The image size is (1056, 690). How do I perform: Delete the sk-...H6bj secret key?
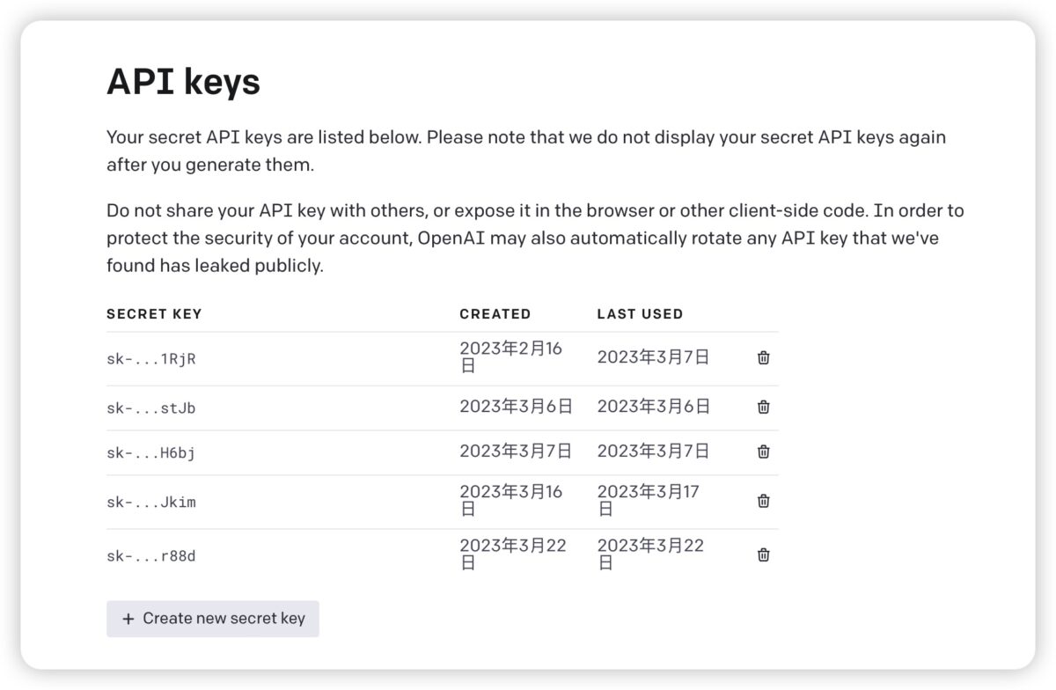click(764, 451)
